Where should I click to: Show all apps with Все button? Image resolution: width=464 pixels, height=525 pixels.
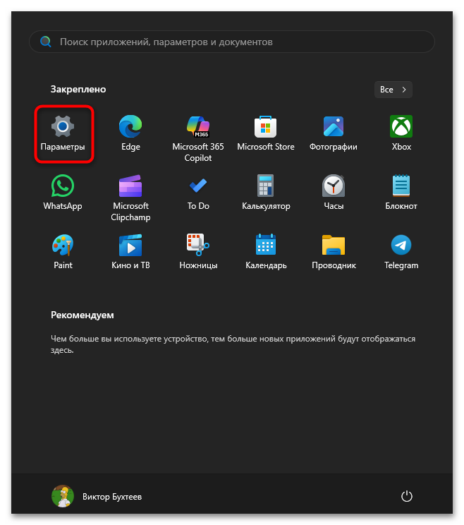(x=393, y=90)
